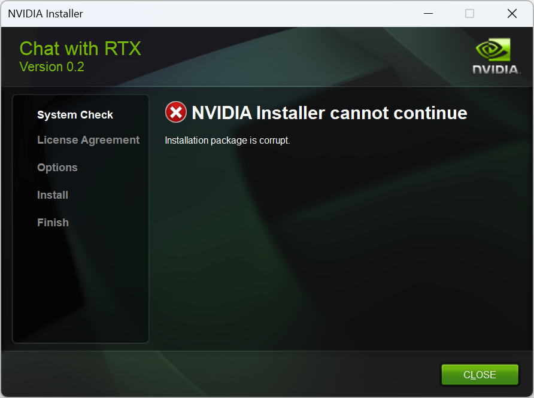Image resolution: width=534 pixels, height=398 pixels.
Task: Select the System Check step
Action: coord(75,115)
